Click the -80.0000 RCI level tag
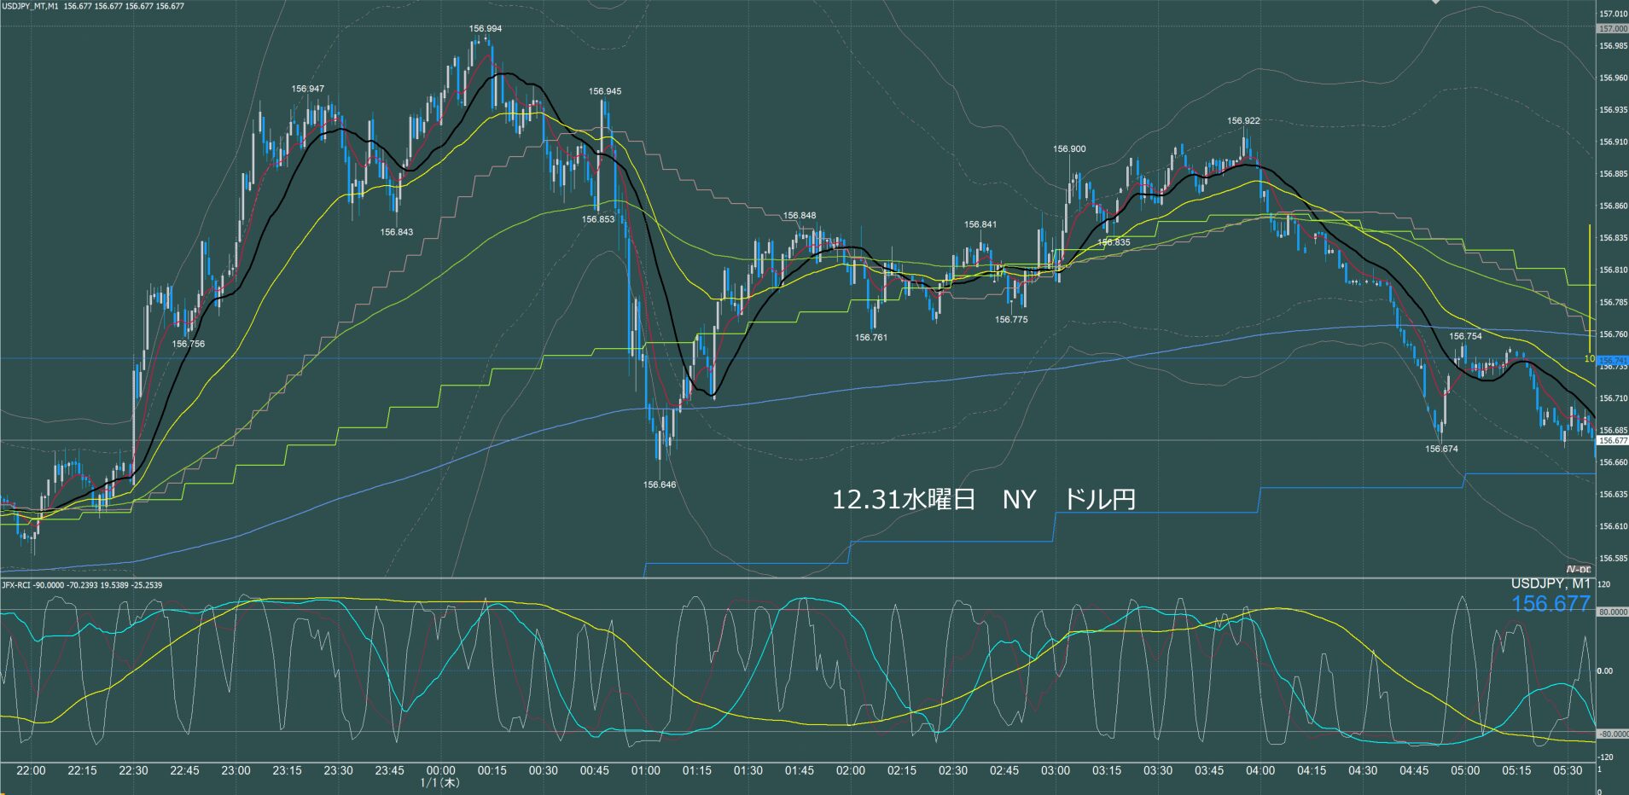 coord(1611,734)
